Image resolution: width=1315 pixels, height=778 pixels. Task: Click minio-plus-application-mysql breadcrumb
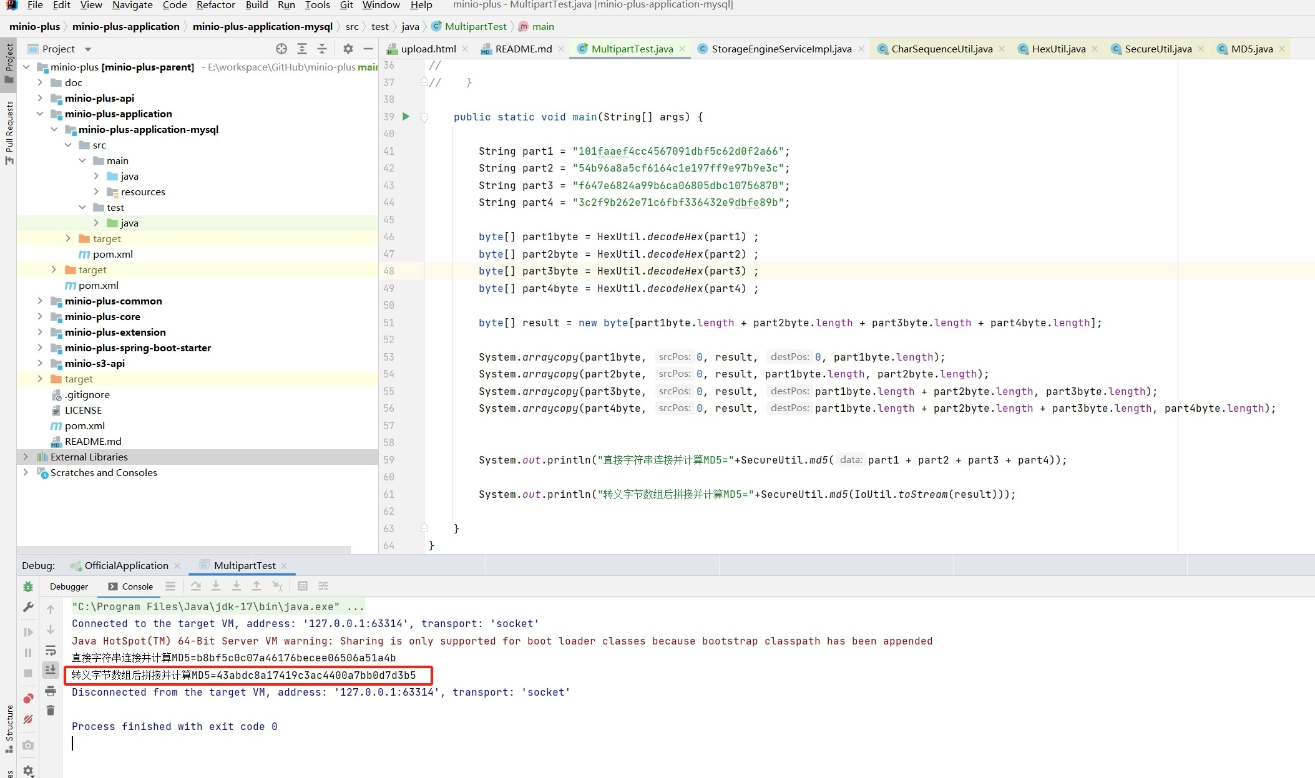(263, 26)
